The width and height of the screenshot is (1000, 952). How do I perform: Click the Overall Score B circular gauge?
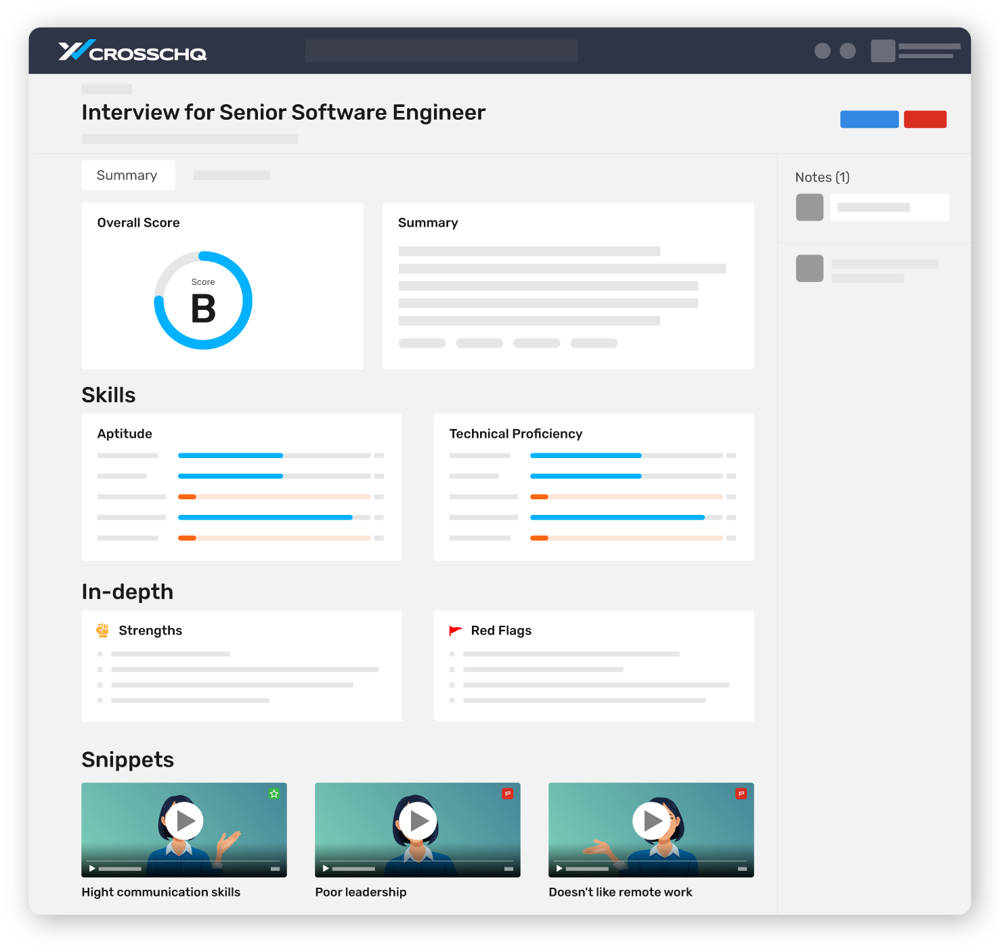point(203,300)
